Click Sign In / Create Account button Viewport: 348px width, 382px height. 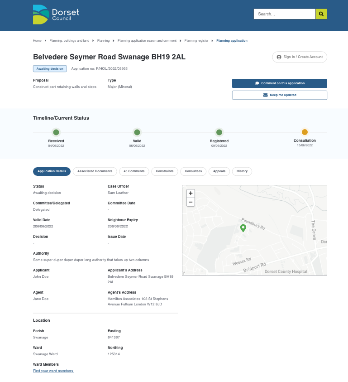pyautogui.click(x=300, y=57)
